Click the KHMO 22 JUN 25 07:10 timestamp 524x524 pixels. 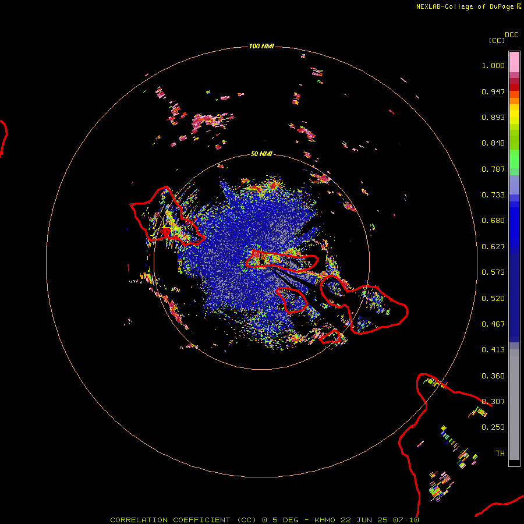(367, 520)
